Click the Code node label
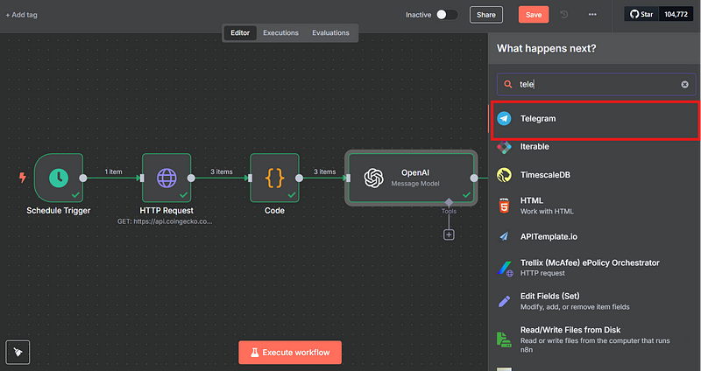Screen dimensions: 701x371 pos(274,211)
